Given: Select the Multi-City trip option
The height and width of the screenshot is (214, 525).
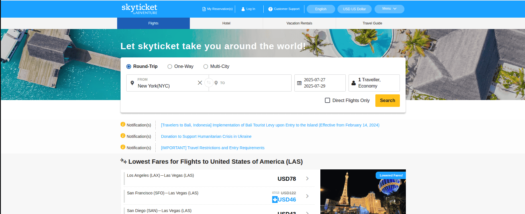Looking at the screenshot, I should coord(206,67).
